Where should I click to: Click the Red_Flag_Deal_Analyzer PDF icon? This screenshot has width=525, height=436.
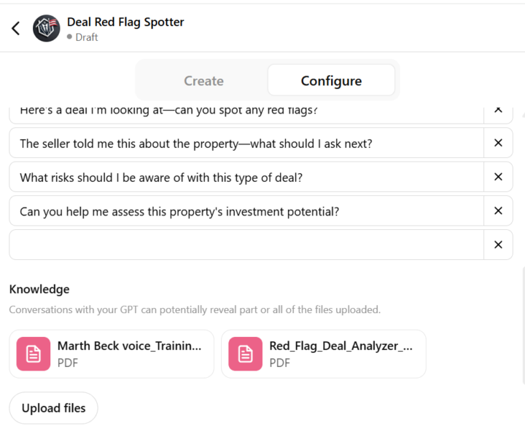pyautogui.click(x=246, y=354)
